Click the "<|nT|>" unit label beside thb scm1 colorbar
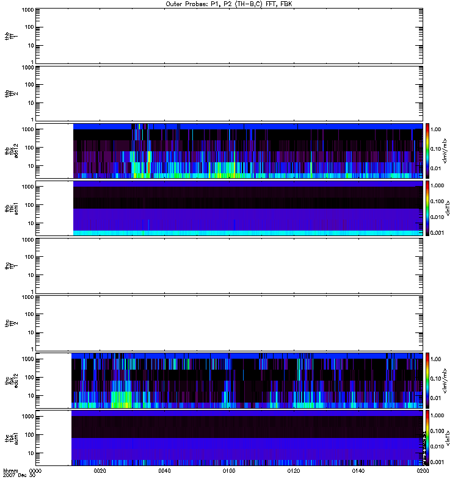This screenshot has width=458, height=488. click(x=448, y=208)
